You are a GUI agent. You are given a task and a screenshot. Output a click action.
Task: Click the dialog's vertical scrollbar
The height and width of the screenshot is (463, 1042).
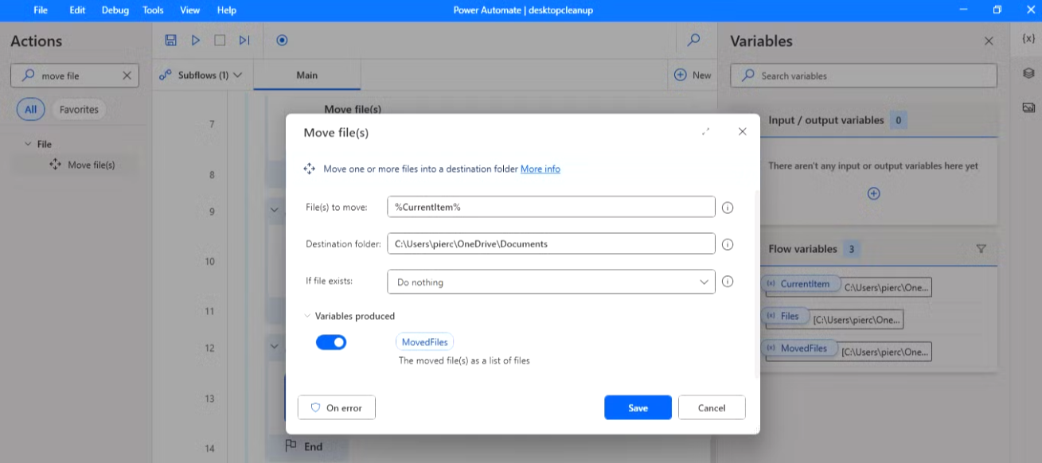click(757, 283)
